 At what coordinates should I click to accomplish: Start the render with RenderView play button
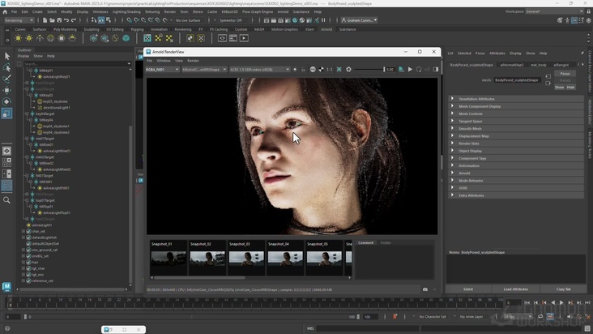(410, 70)
